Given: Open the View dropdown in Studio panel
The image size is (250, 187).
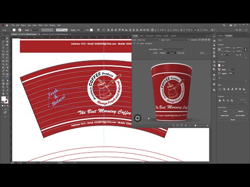Looking at the screenshot, I should click(x=177, y=40).
